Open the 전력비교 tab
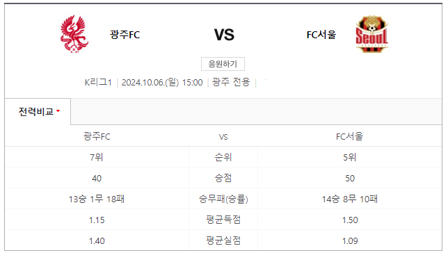The image size is (448, 253). click(x=38, y=111)
